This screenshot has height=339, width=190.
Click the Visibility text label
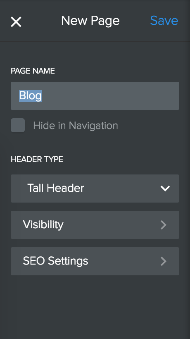[43, 224]
